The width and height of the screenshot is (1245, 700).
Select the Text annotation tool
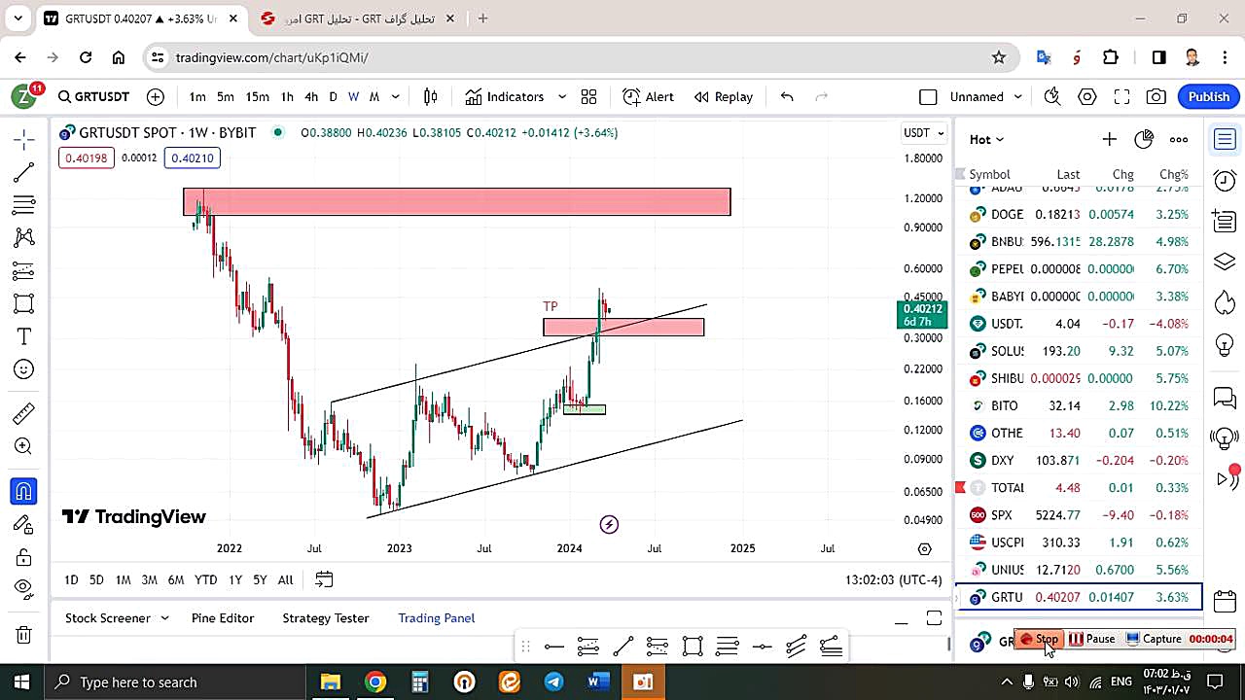point(24,336)
